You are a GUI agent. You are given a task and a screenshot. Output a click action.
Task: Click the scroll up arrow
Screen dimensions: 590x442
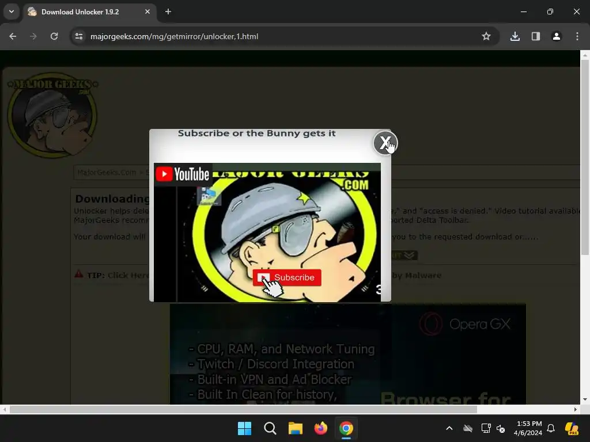tap(585, 55)
